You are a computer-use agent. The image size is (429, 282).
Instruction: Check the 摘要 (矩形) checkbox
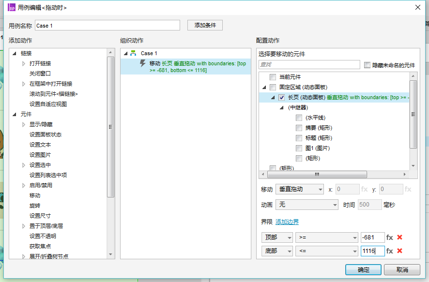pyautogui.click(x=299, y=128)
